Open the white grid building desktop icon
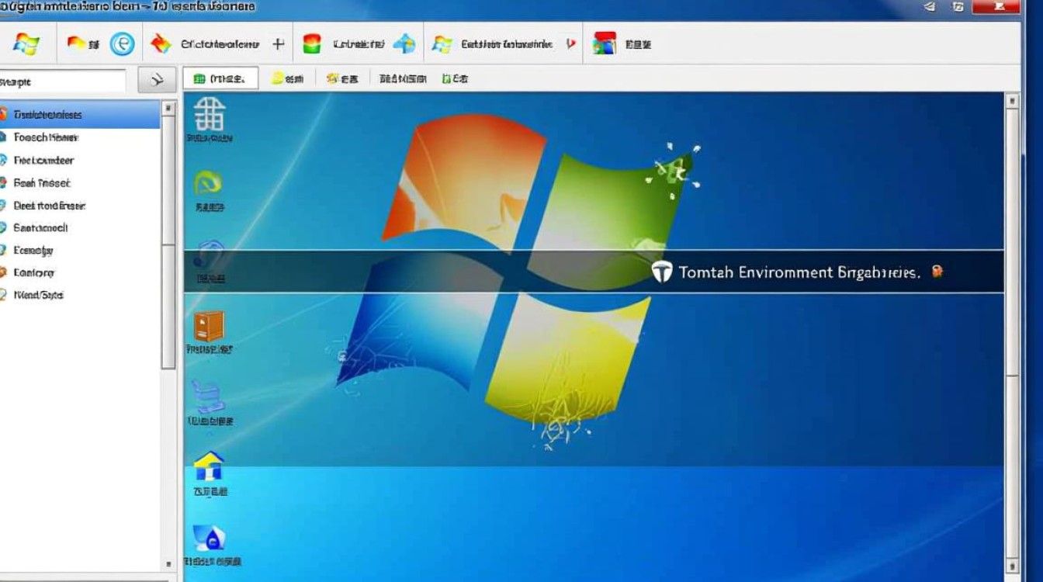This screenshot has width=1043, height=582. 209,114
